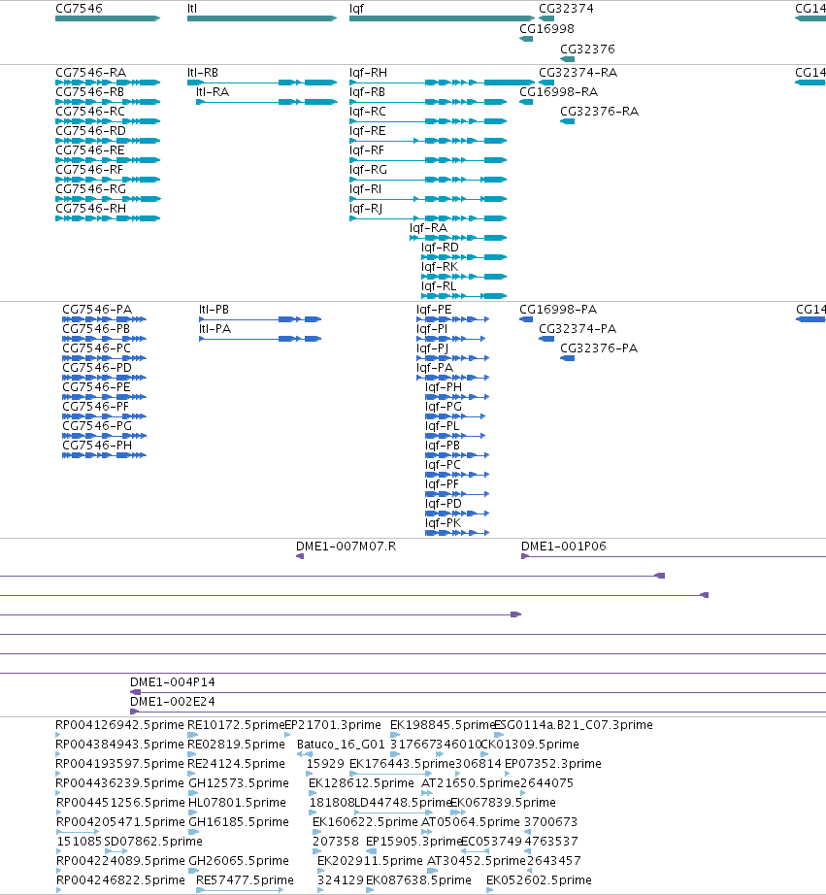The height and width of the screenshot is (895, 826).
Task: Select EST HL07801.5prime
Action: pyautogui.click(x=237, y=803)
